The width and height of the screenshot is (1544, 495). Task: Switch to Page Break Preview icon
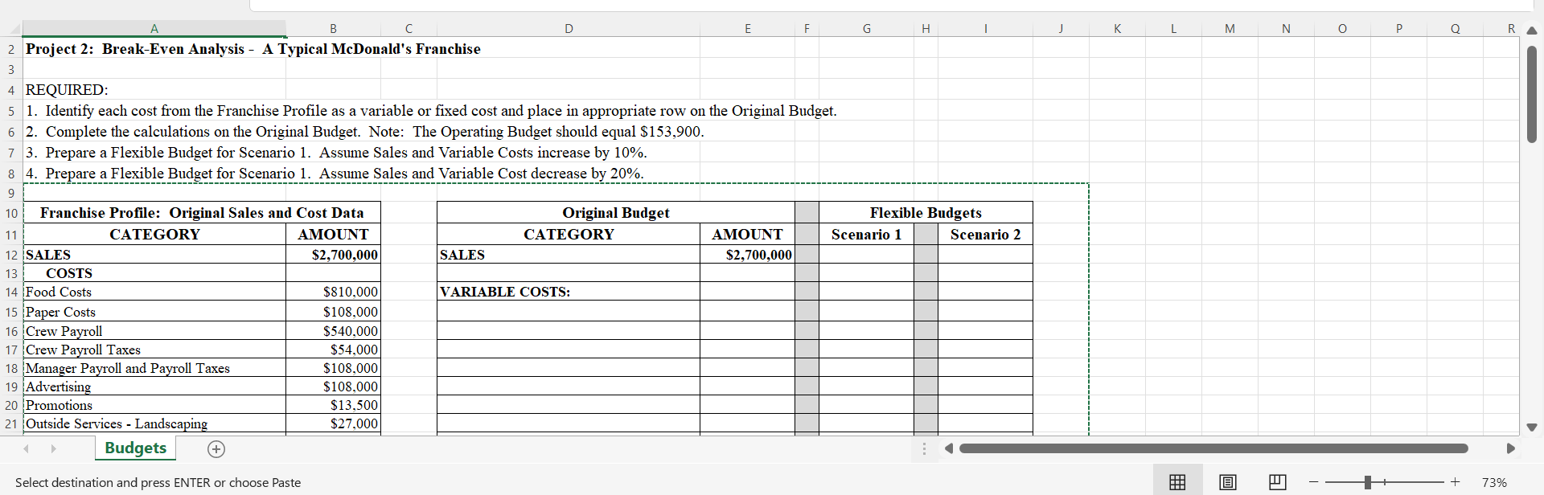(x=1277, y=482)
